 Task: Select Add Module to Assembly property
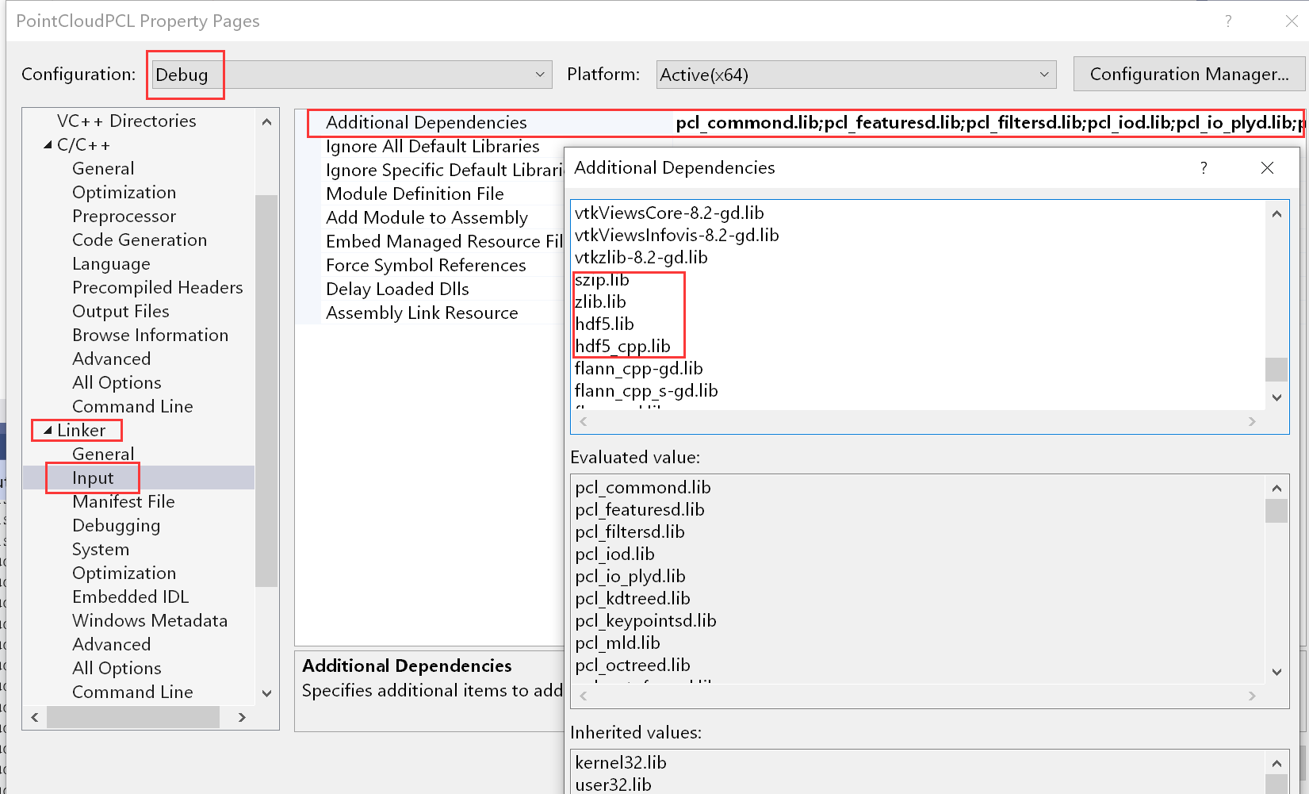click(427, 217)
